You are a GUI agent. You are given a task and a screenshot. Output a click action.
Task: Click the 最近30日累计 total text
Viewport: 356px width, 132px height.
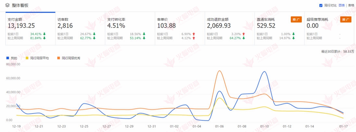(337, 52)
